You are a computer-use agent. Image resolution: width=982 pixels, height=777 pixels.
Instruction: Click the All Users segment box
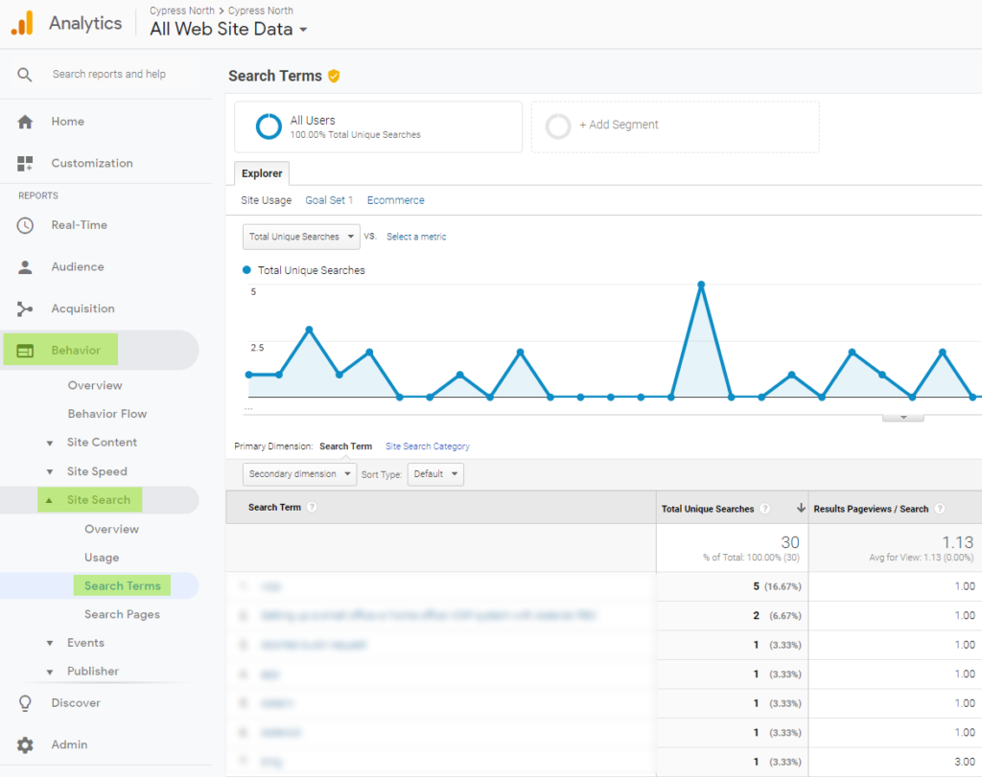(378, 127)
